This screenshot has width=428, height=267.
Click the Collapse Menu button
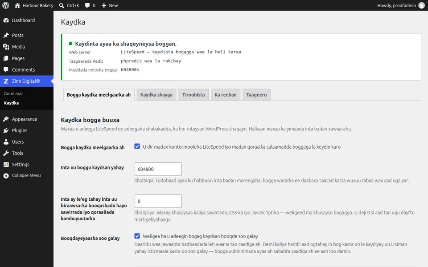(27, 176)
